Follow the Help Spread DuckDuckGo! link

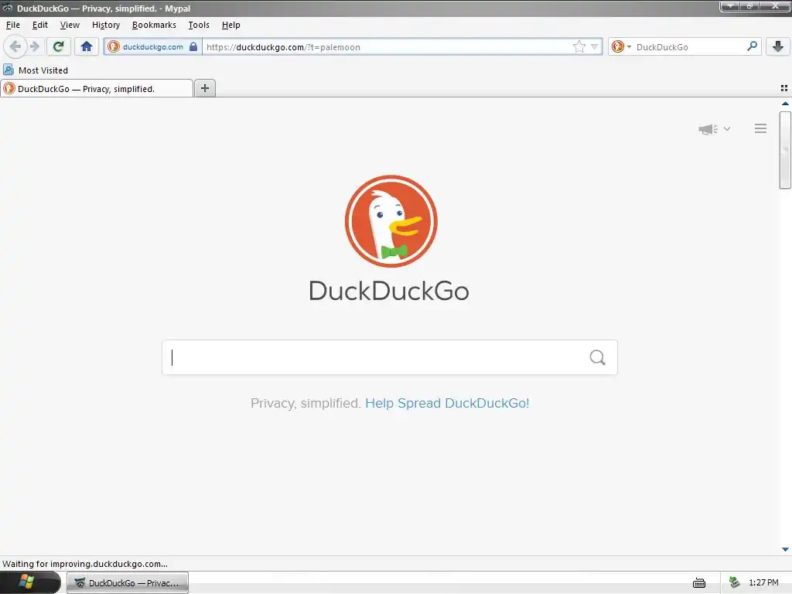click(447, 403)
